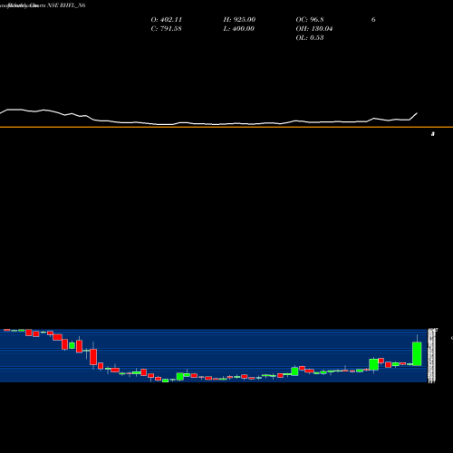Click the 'OC: 96.8' reading
This screenshot has width=453, height=453.
(310, 20)
